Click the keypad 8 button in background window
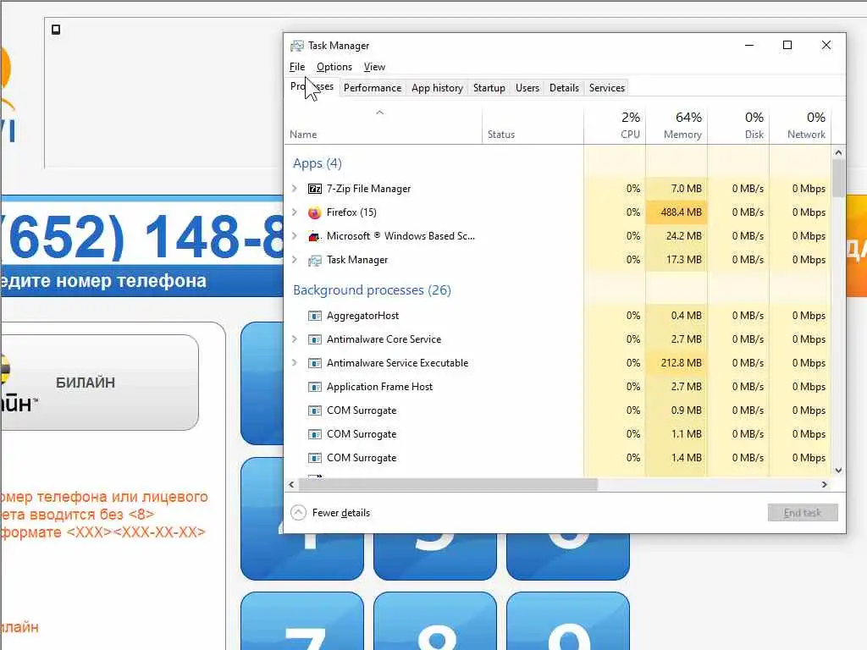The height and width of the screenshot is (650, 867). (435, 620)
